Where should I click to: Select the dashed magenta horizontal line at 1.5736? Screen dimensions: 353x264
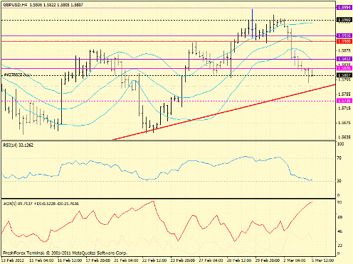(x=169, y=101)
